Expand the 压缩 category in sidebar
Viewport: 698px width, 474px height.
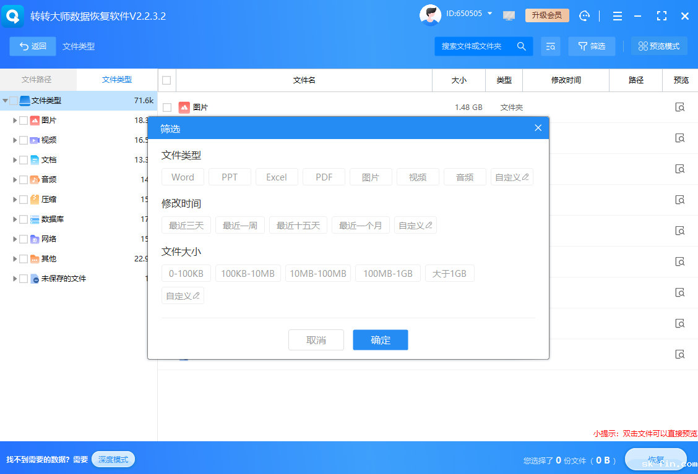pos(14,200)
